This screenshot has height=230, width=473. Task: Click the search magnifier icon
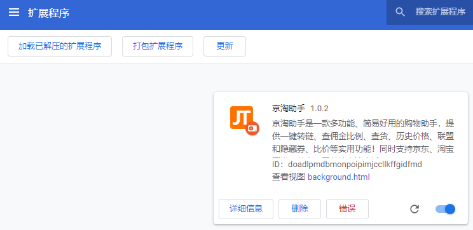click(x=400, y=12)
